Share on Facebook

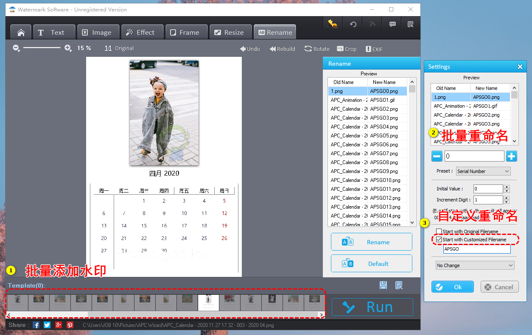tap(36, 325)
